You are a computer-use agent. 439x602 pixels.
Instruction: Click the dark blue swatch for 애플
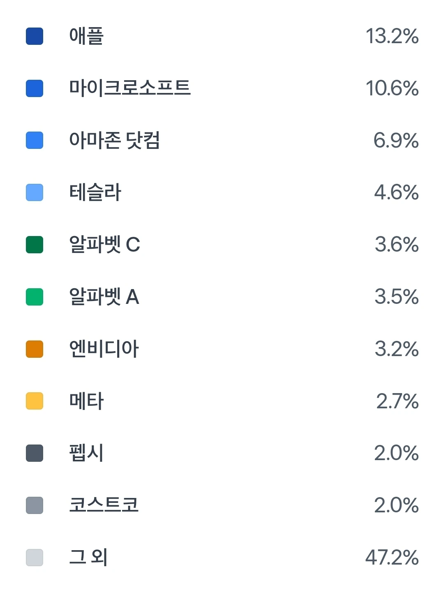click(x=35, y=36)
